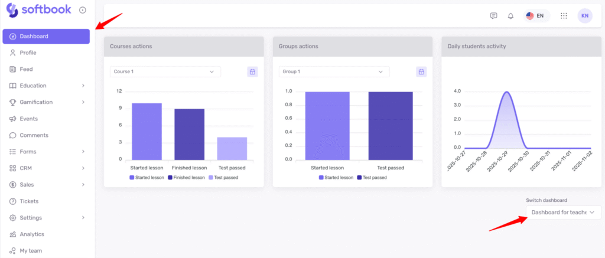Open the Profile menu item
Image resolution: width=605 pixels, height=258 pixels.
[28, 53]
